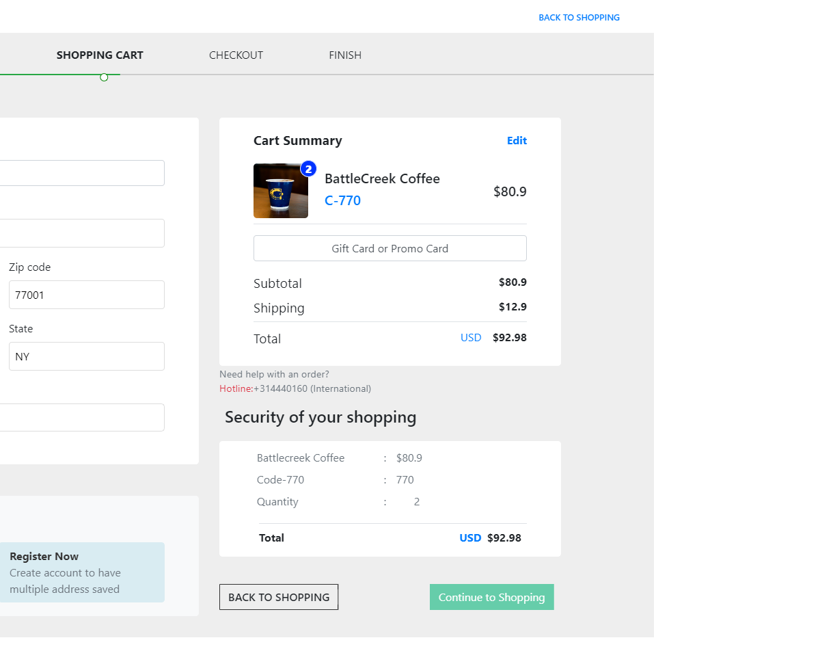Click the blue quantity badge showing 2
The image size is (820, 651).
[308, 168]
